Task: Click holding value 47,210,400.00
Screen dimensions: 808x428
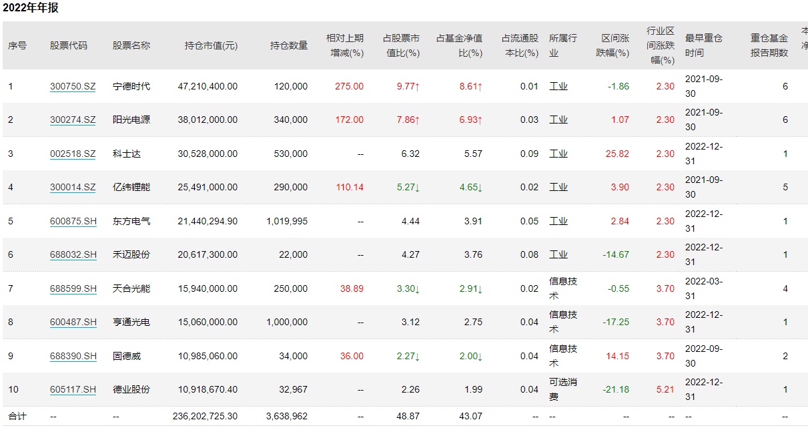Action: click(208, 86)
